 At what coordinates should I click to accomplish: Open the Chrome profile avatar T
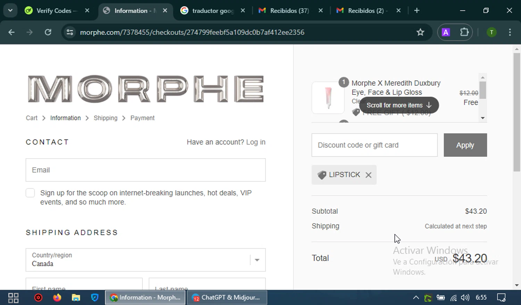[491, 32]
